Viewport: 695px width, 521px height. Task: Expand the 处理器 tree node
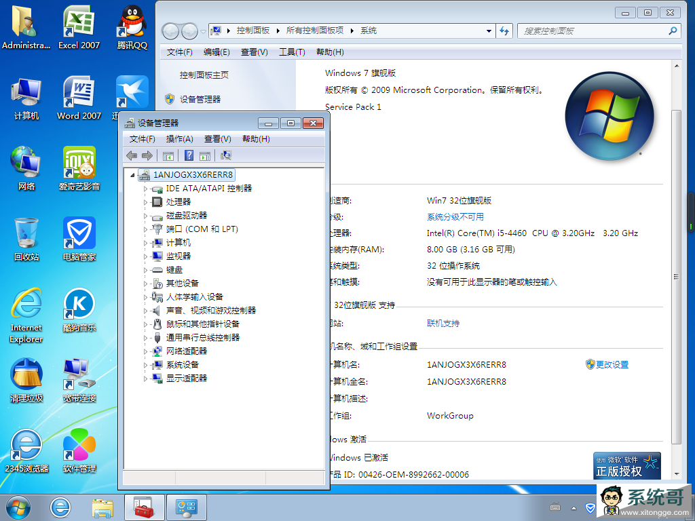(145, 202)
